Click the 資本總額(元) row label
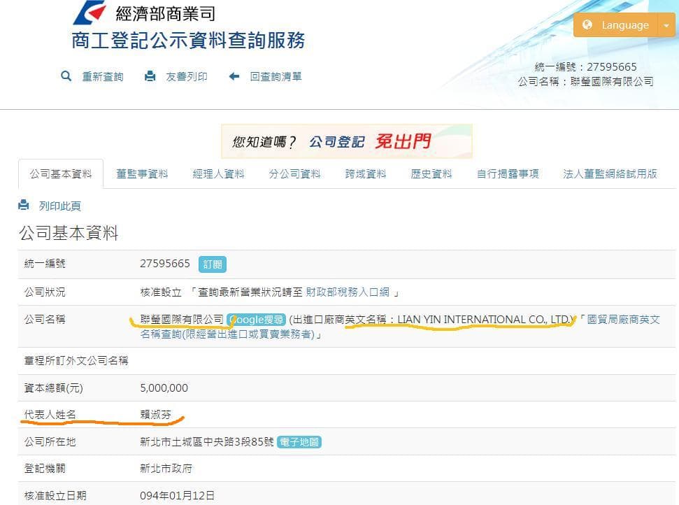Screen dimensions: 679x505 53,388
